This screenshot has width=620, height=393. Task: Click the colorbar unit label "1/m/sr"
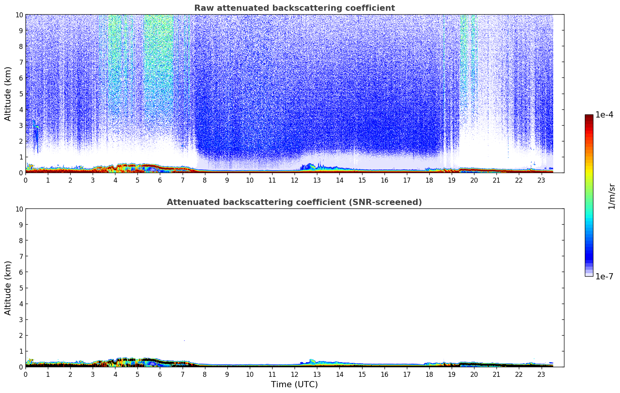point(612,196)
